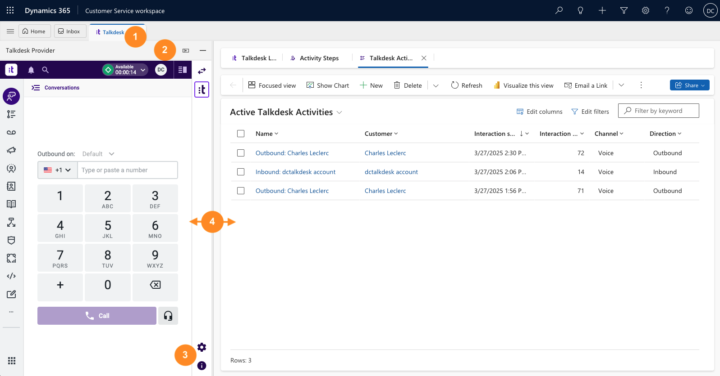Click the Refresh command
This screenshot has height=376, width=720.
[467, 85]
